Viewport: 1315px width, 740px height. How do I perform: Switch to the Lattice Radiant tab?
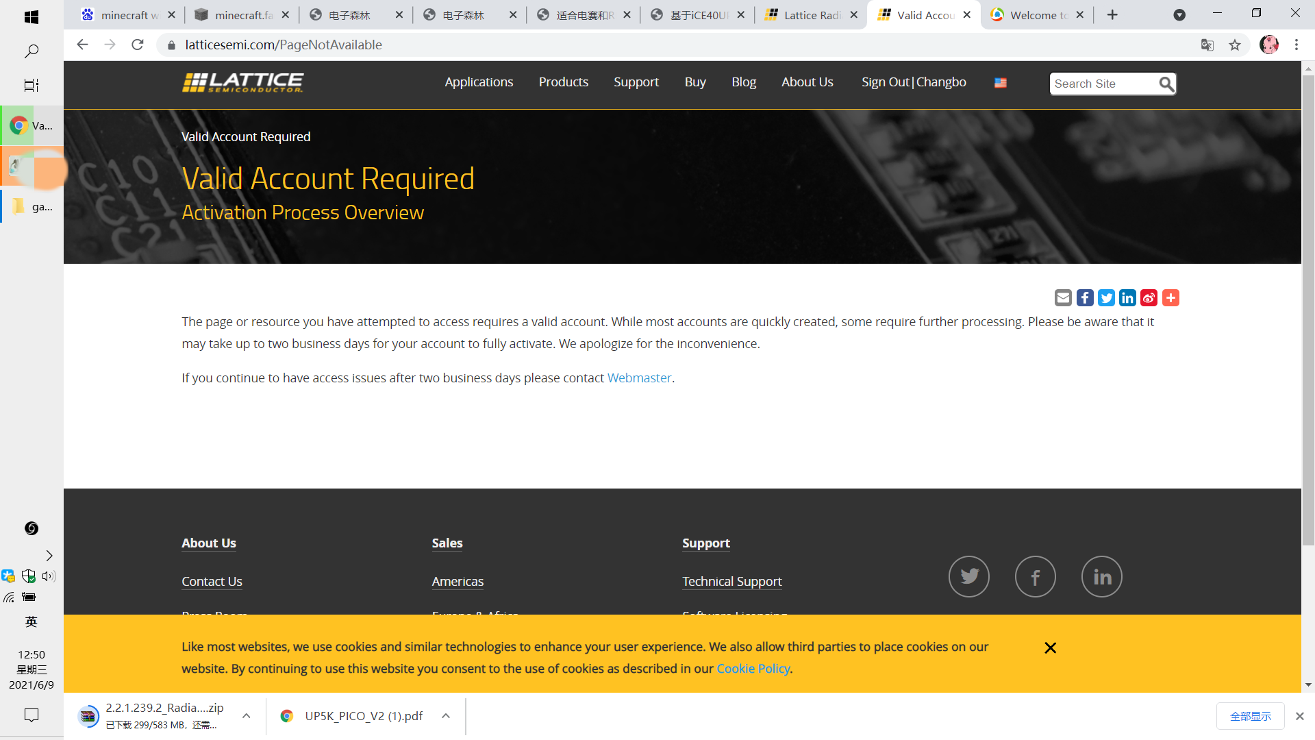[x=812, y=15]
